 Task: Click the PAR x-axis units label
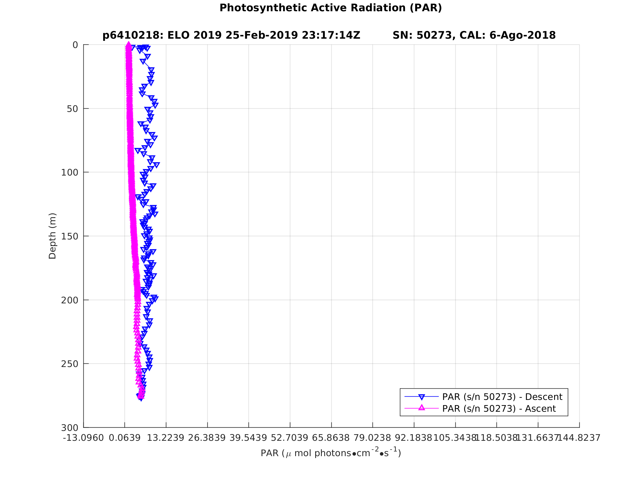(331, 453)
